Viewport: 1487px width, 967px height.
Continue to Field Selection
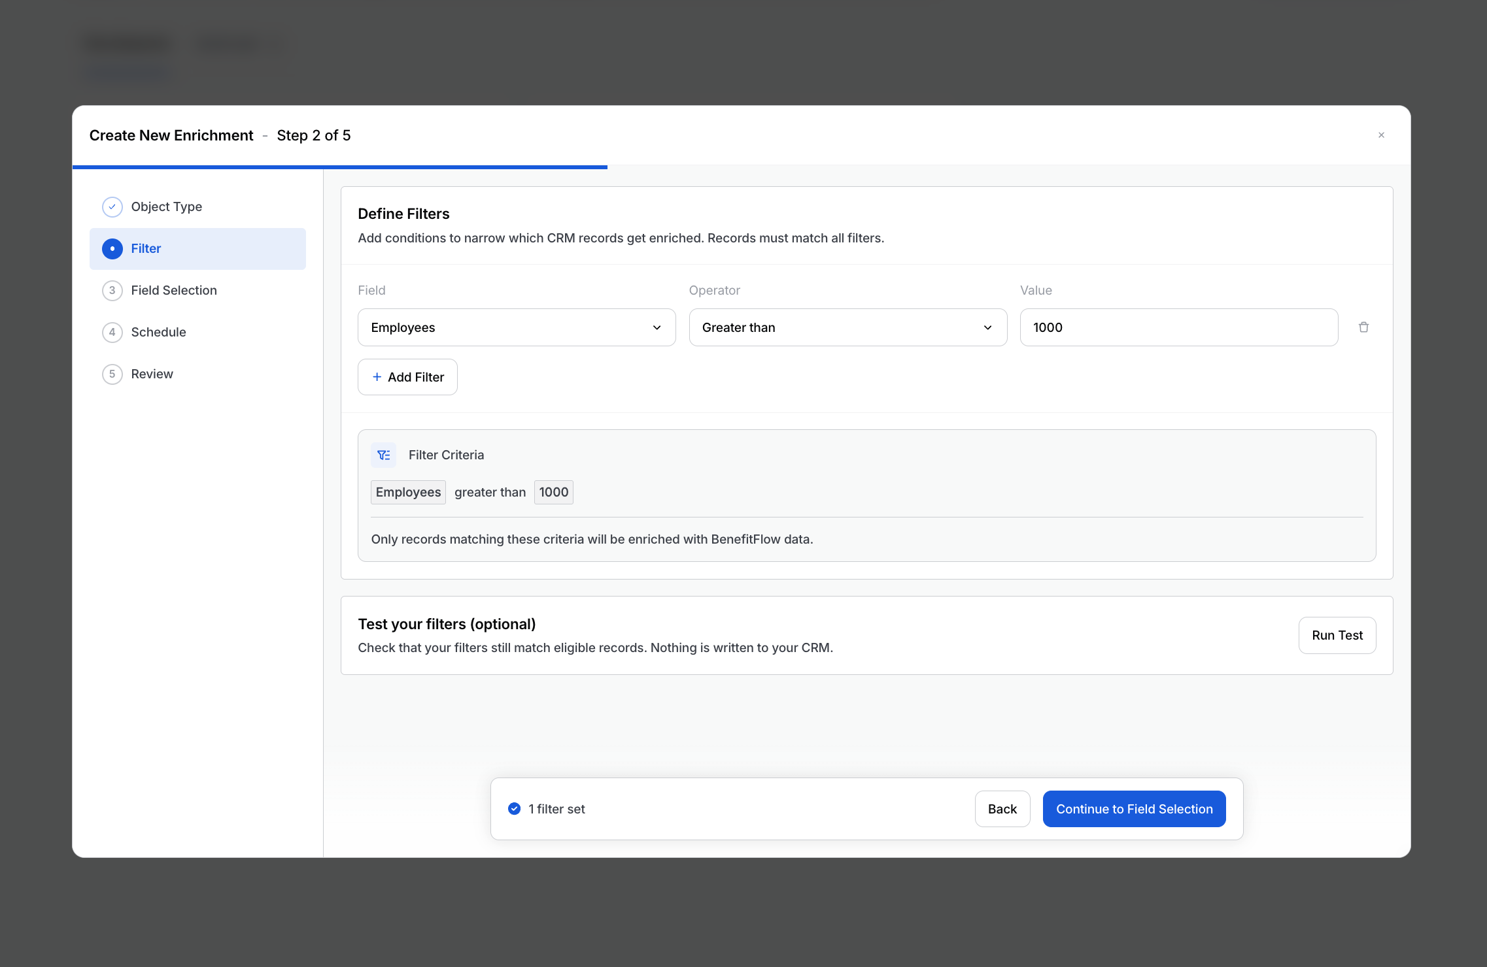tap(1134, 809)
